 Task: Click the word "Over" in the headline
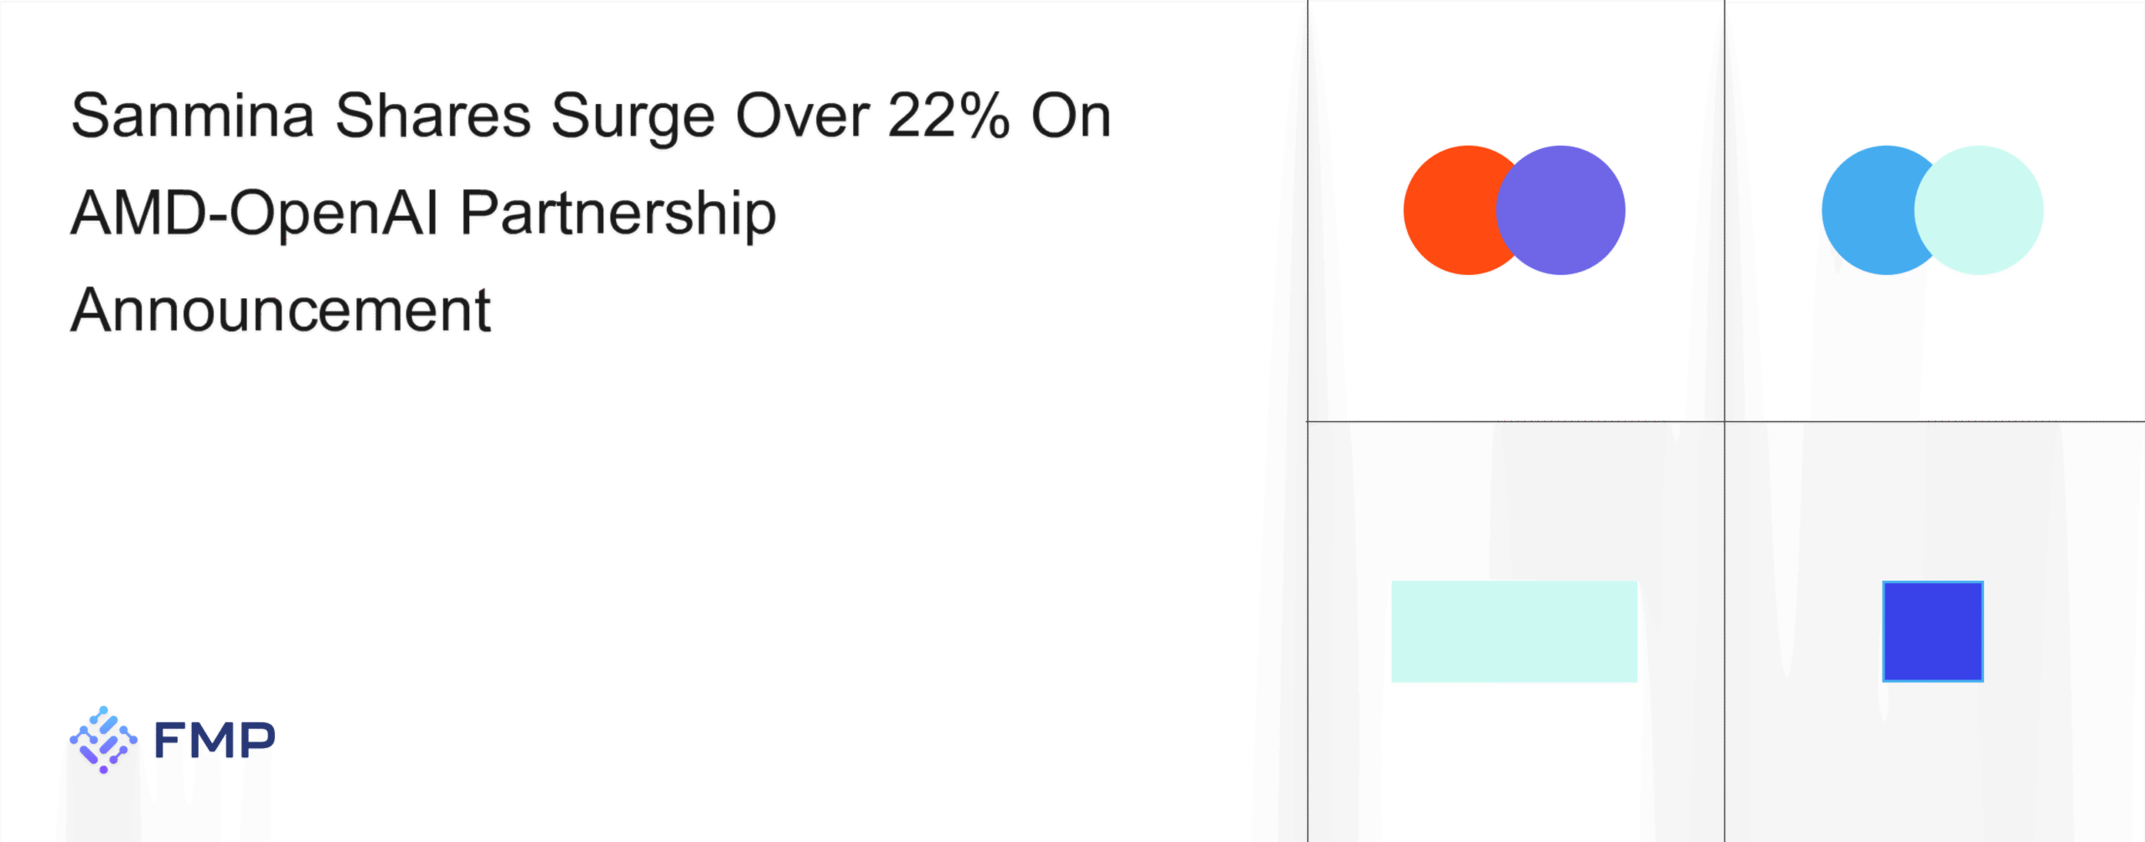click(803, 116)
